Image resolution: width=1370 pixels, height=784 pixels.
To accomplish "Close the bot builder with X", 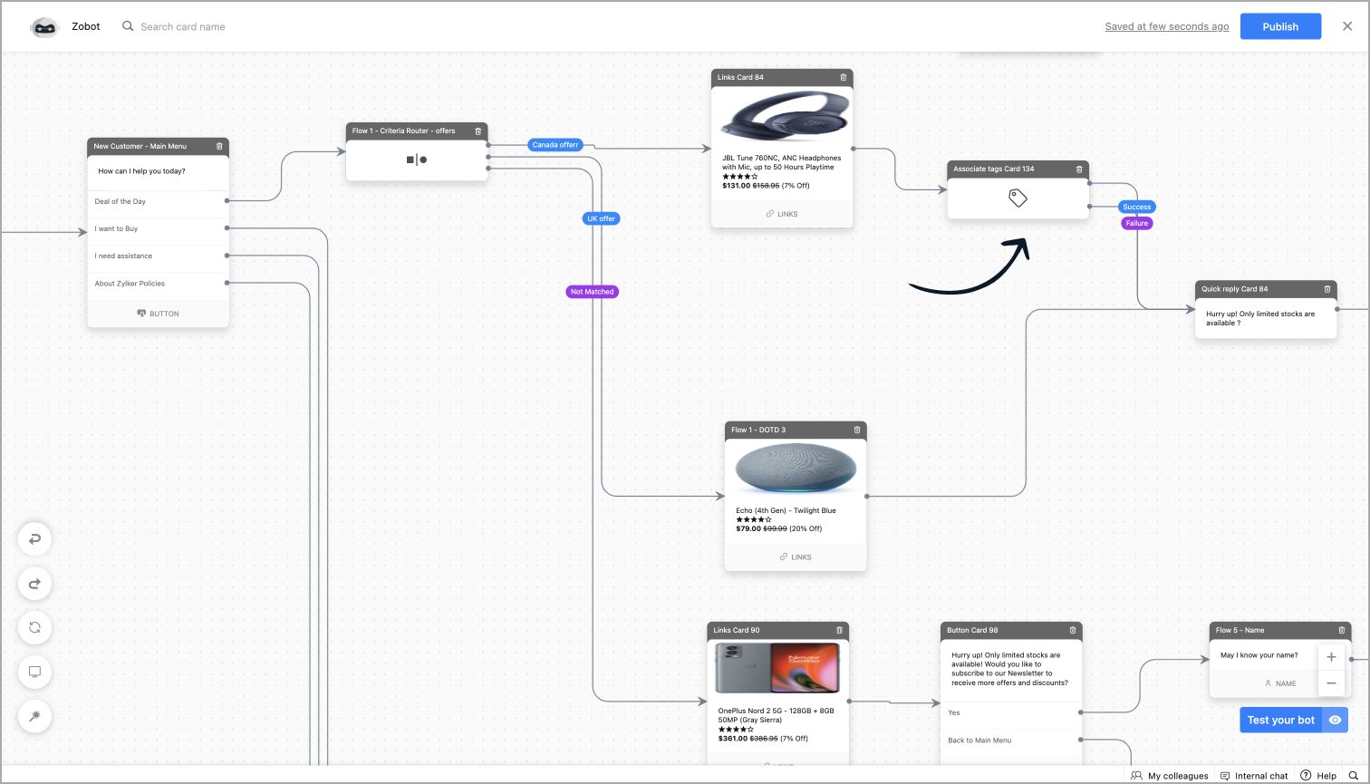I will coord(1347,26).
